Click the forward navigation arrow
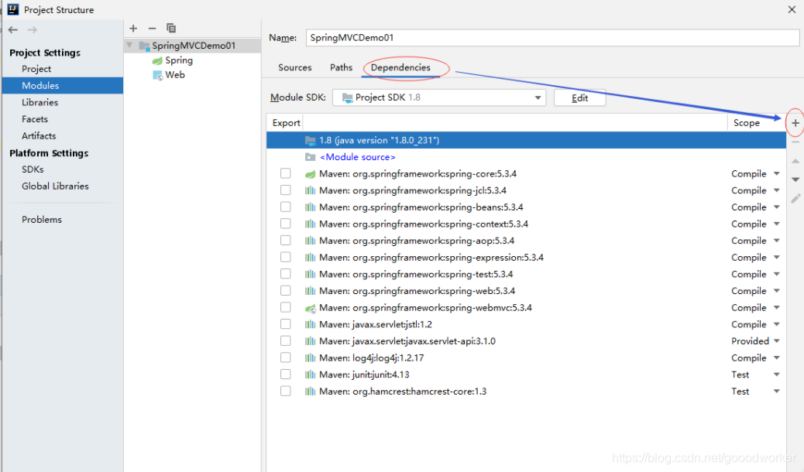Screen dimensions: 804x472 [33, 29]
